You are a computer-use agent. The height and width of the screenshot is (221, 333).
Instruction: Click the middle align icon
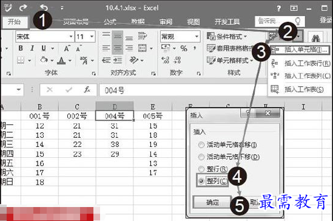pos(118,36)
